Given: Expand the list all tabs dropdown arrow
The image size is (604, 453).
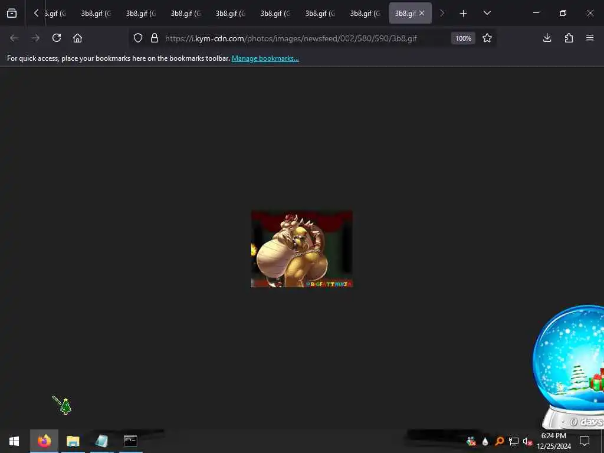Looking at the screenshot, I should point(487,13).
